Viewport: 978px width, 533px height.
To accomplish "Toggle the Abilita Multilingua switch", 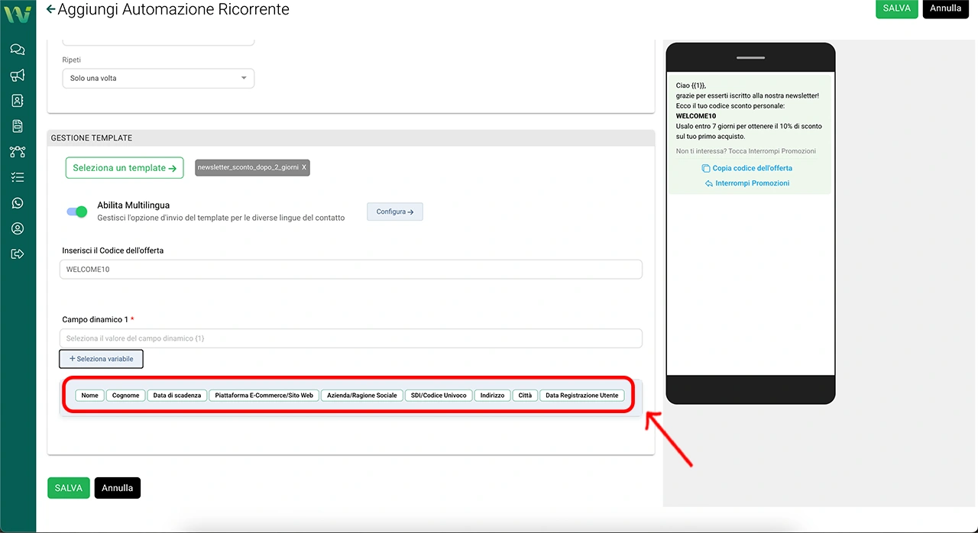I will coord(77,212).
